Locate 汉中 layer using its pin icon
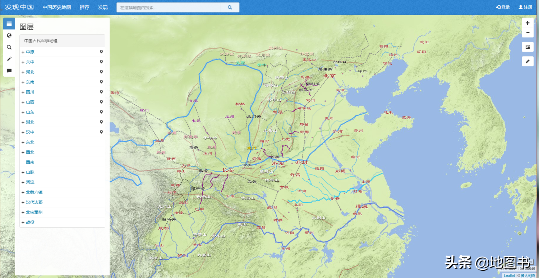Viewport: 539px width, 278px height. [101, 132]
